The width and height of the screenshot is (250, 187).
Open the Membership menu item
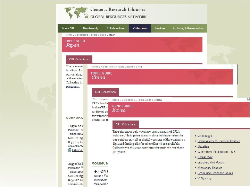[91, 28]
